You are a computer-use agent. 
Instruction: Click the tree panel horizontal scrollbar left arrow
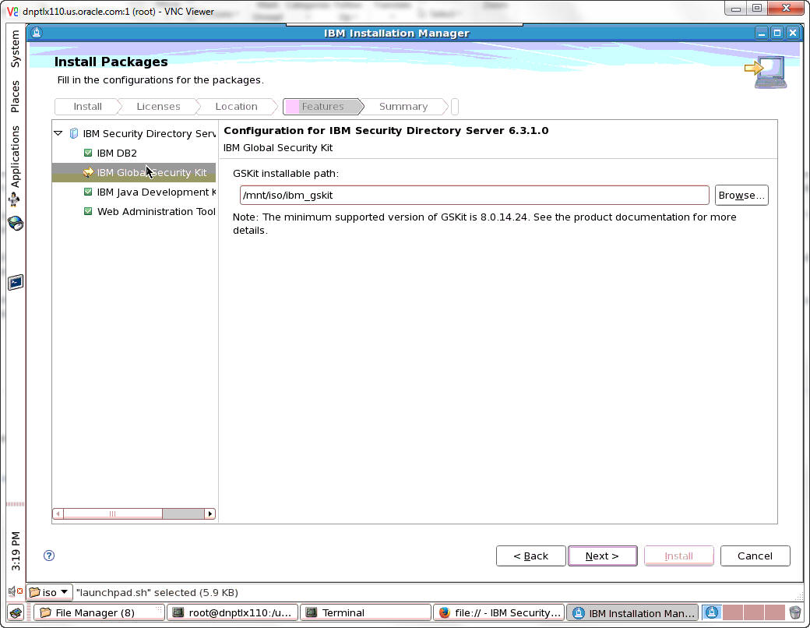click(58, 513)
